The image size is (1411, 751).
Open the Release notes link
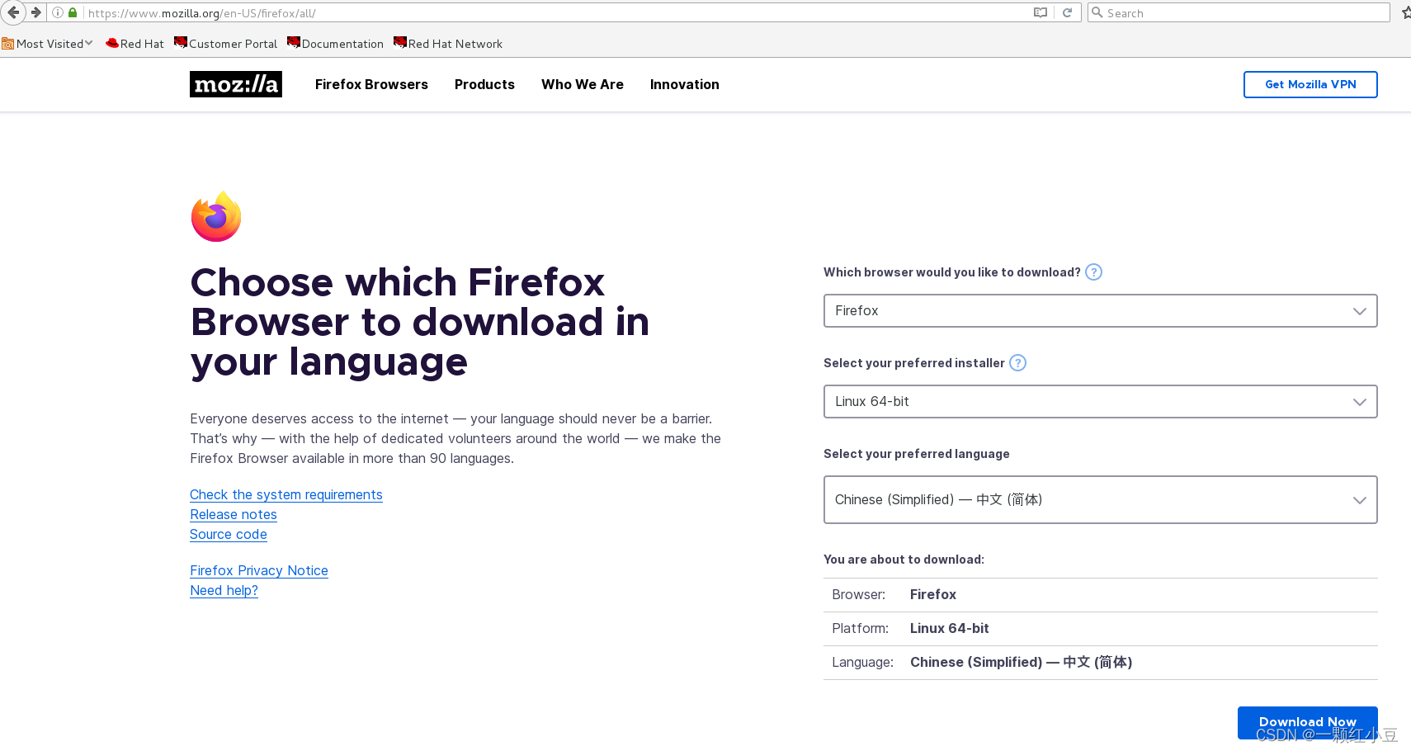point(234,514)
